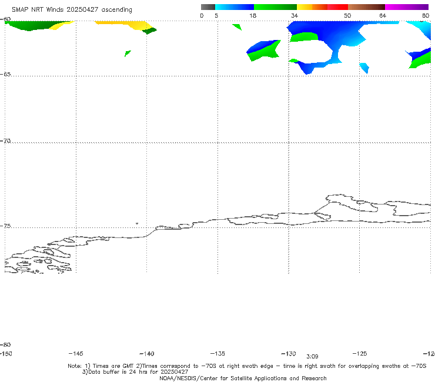Image resolution: width=435 pixels, height=382 pixels.
Task: Click the small green wind fleck near -141.5 longitude
Action: pyautogui.click(x=128, y=53)
